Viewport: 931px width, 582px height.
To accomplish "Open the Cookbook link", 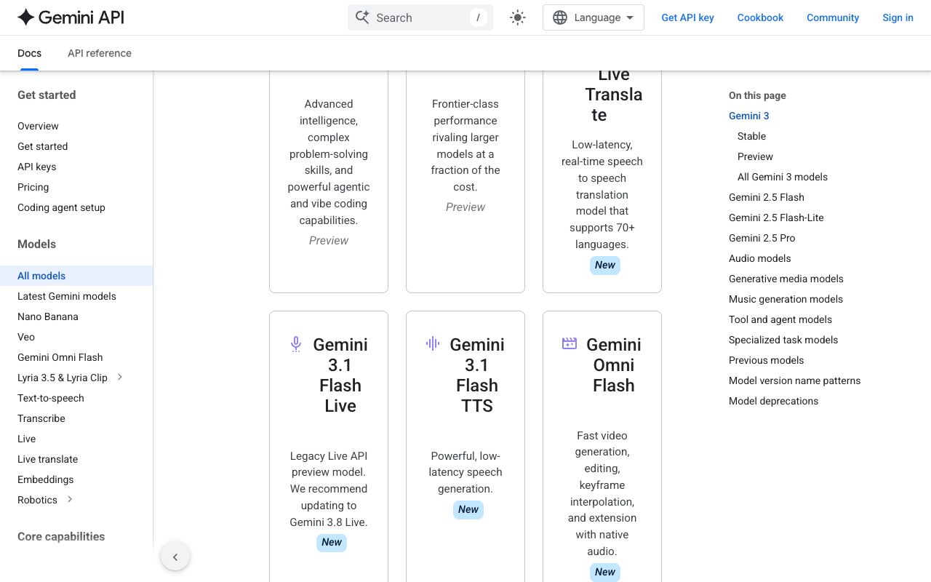I will (x=760, y=17).
